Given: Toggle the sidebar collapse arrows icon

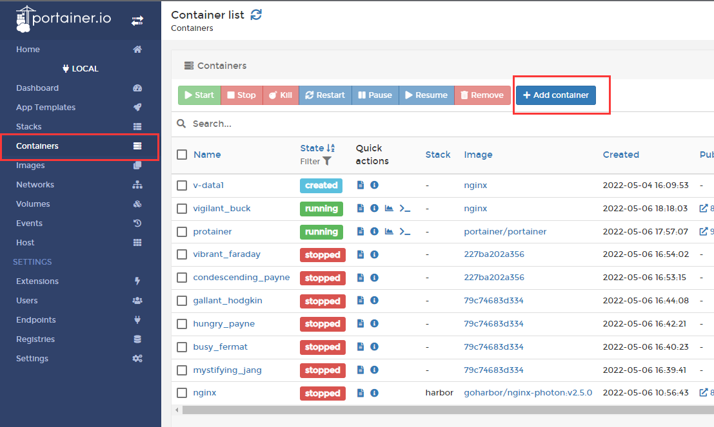Looking at the screenshot, I should pos(137,21).
